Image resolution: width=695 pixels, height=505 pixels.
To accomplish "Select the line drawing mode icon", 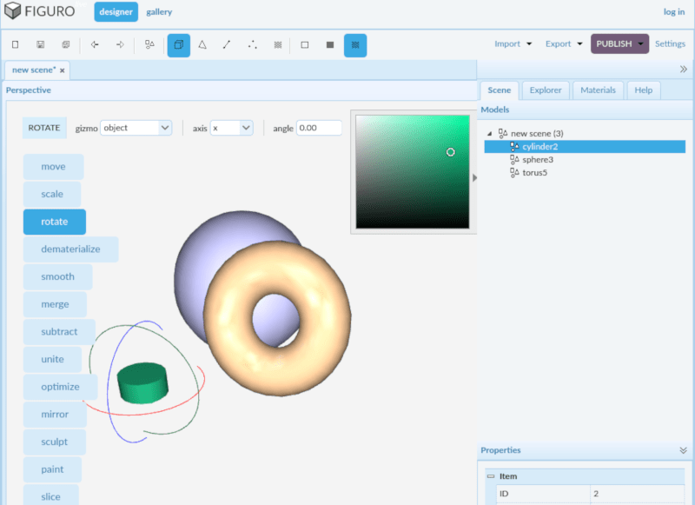I will tap(227, 44).
